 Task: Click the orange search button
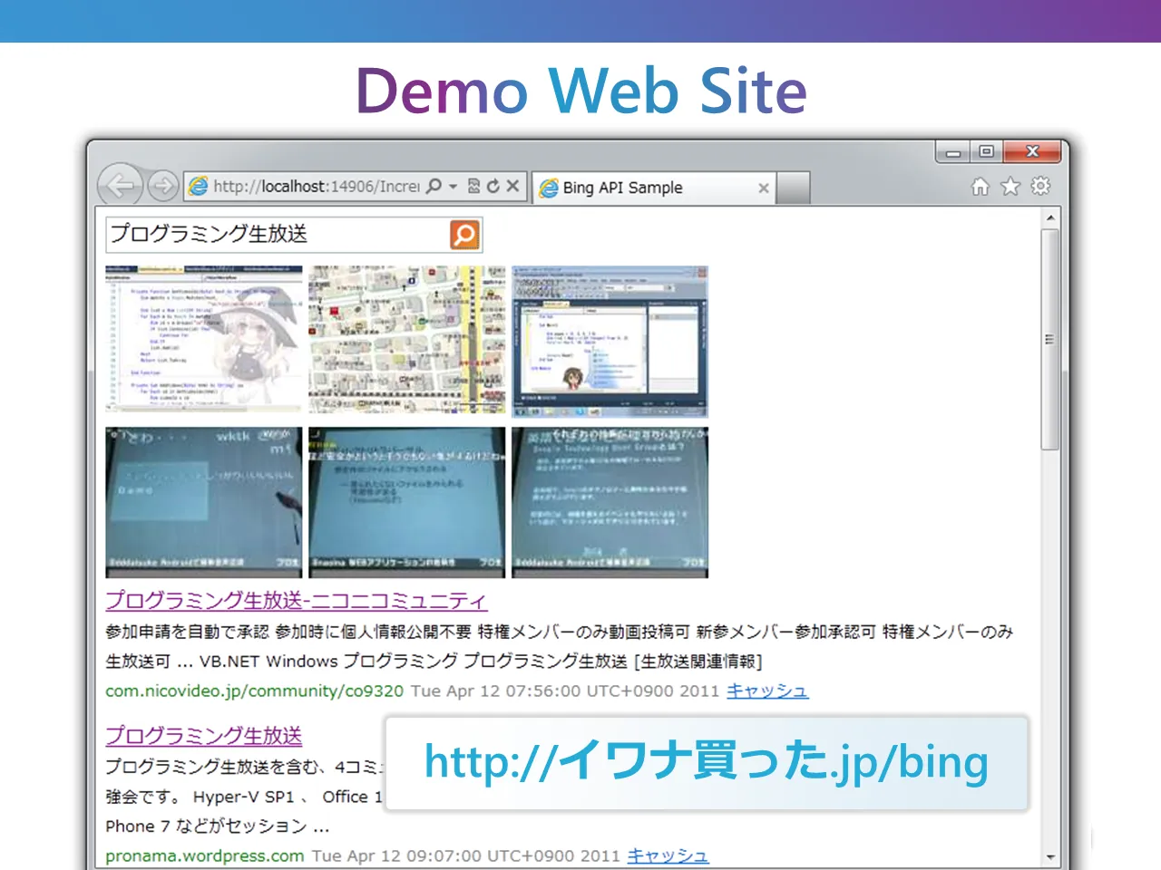coord(464,235)
